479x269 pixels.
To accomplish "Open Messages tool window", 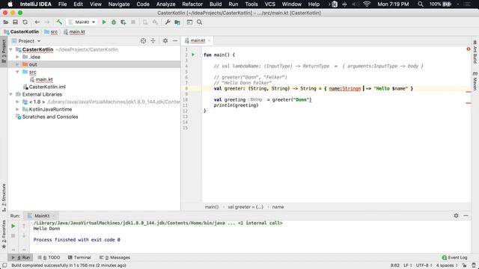I will point(115,257).
